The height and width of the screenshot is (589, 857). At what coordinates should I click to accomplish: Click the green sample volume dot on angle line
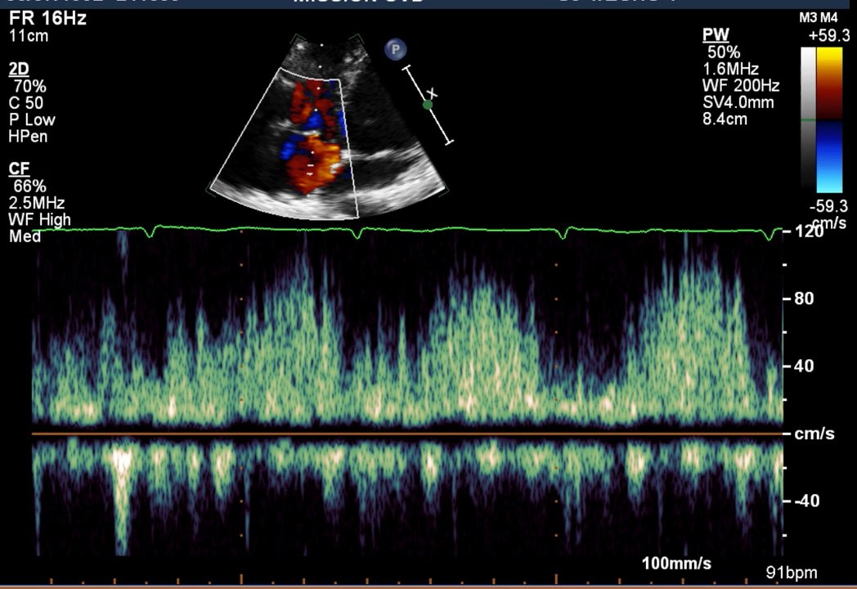428,105
